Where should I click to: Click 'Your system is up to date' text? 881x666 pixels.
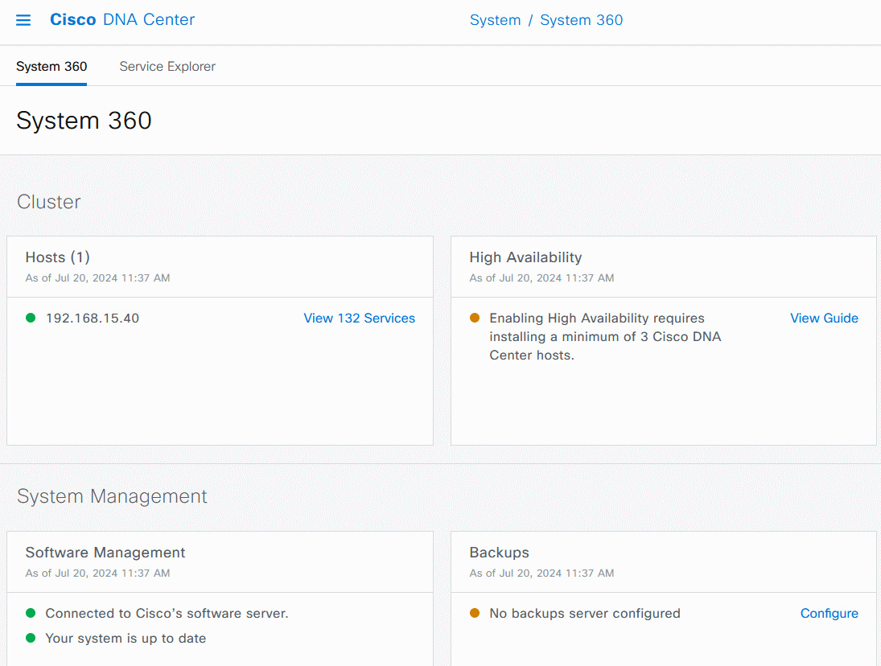pos(126,638)
